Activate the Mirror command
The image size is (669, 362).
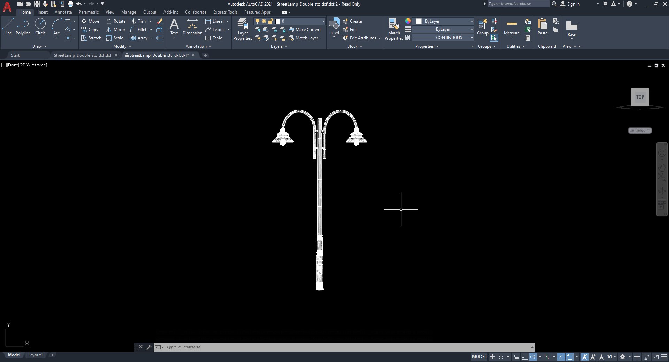(116, 30)
